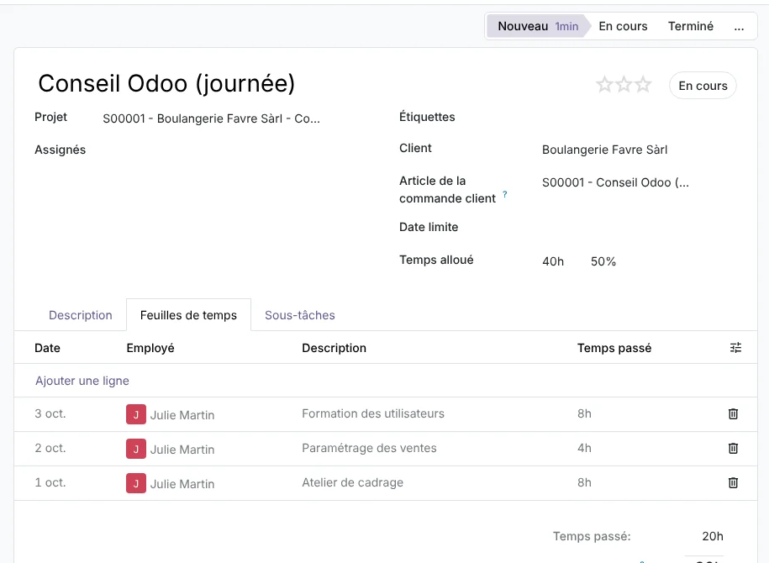Set the second priority star
This screenshot has height=563, width=769.
624,85
